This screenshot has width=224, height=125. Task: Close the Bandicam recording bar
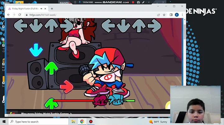149,2
